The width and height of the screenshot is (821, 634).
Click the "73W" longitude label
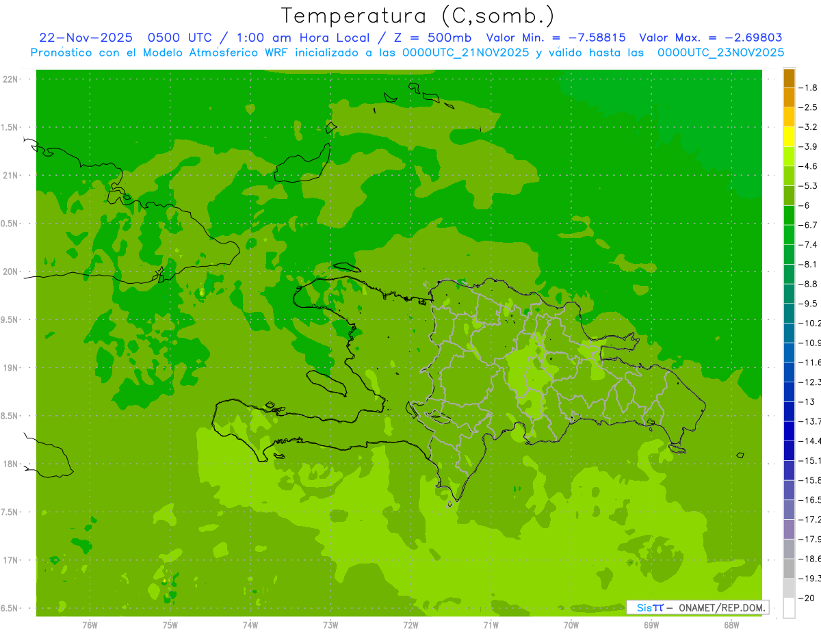pyautogui.click(x=330, y=625)
